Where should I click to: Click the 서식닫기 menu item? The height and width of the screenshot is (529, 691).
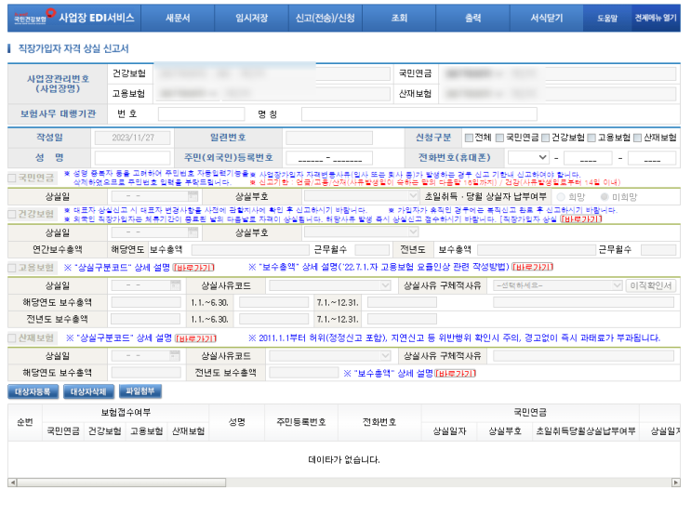coord(547,18)
